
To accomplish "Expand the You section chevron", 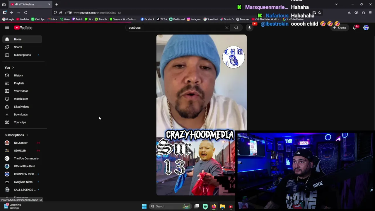I will click(13, 68).
